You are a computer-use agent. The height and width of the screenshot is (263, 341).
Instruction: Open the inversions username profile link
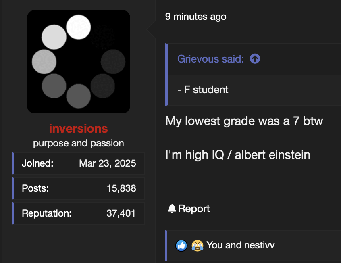click(78, 129)
